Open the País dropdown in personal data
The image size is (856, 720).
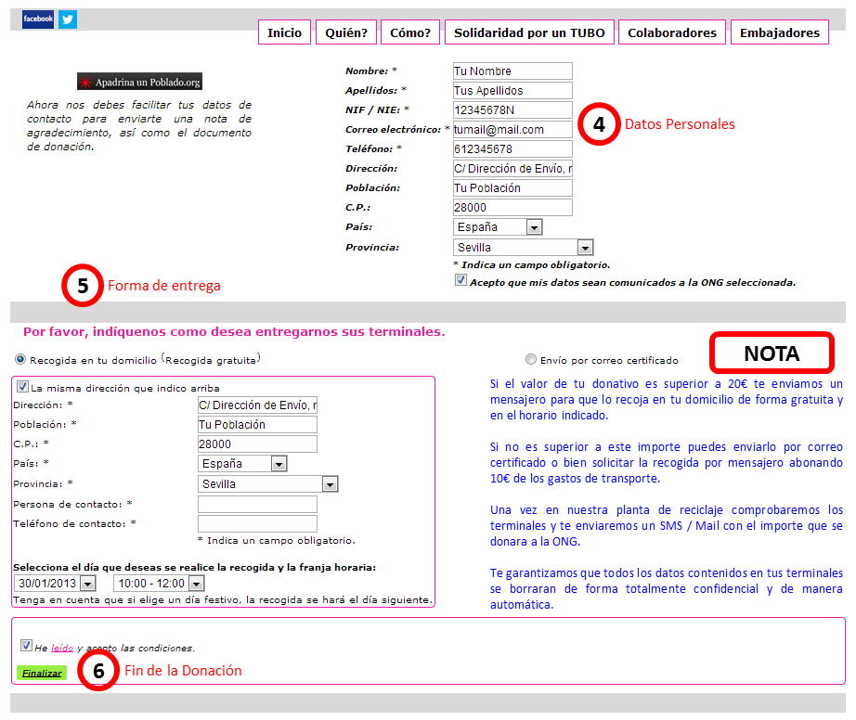[x=533, y=227]
